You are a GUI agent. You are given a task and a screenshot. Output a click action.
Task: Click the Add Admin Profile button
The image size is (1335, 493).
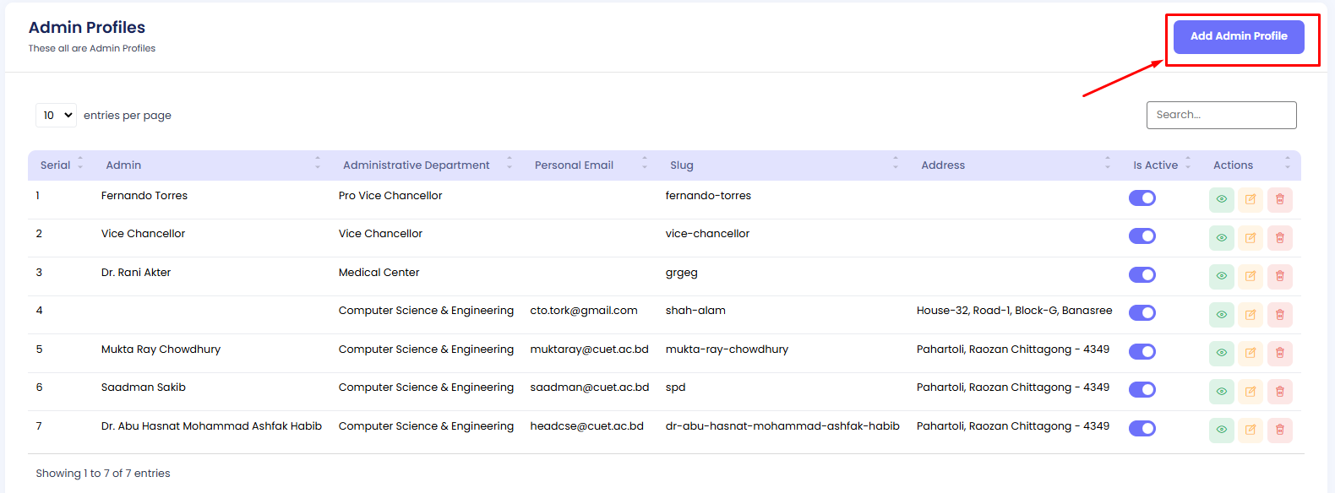click(x=1239, y=37)
